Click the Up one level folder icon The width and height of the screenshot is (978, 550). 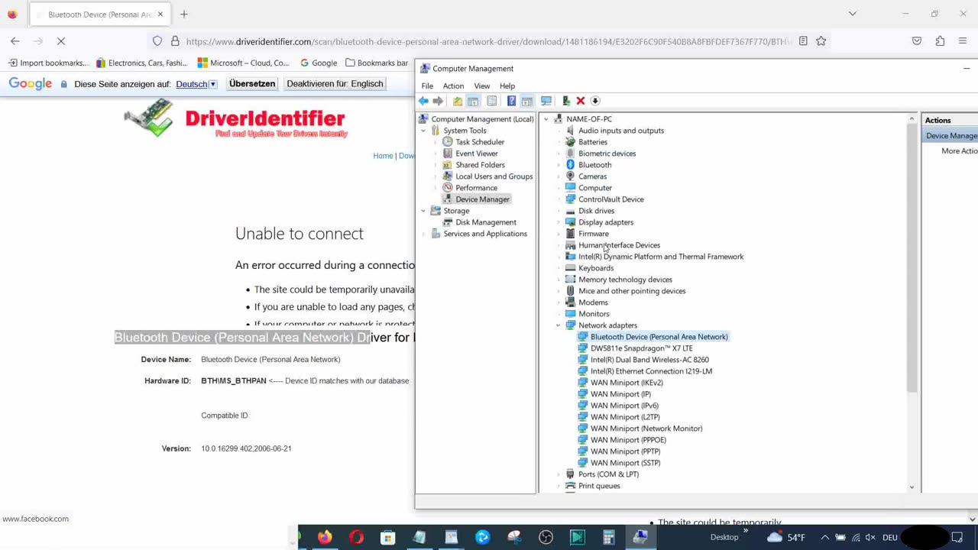click(458, 101)
